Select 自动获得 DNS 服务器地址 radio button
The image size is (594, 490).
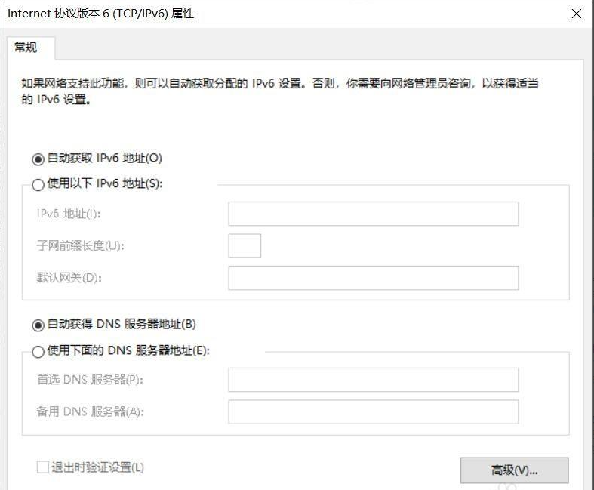(x=38, y=325)
